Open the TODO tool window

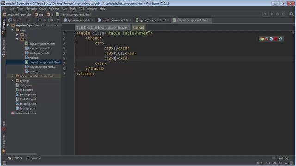click(x=15, y=158)
